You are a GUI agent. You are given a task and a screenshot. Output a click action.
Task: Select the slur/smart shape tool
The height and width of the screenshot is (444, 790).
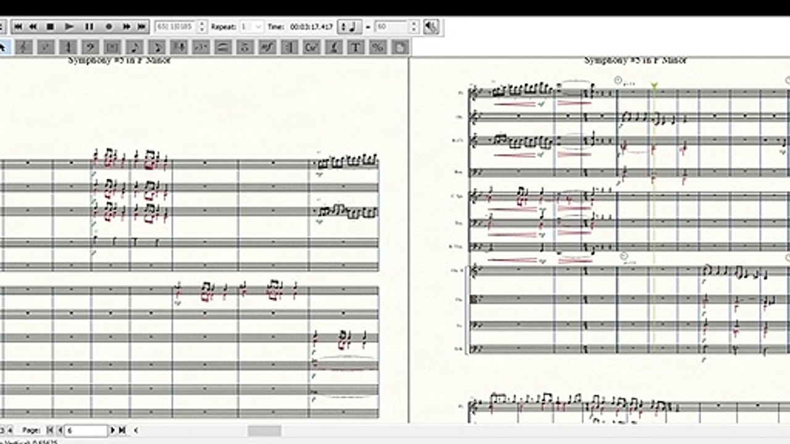pyautogui.click(x=223, y=47)
